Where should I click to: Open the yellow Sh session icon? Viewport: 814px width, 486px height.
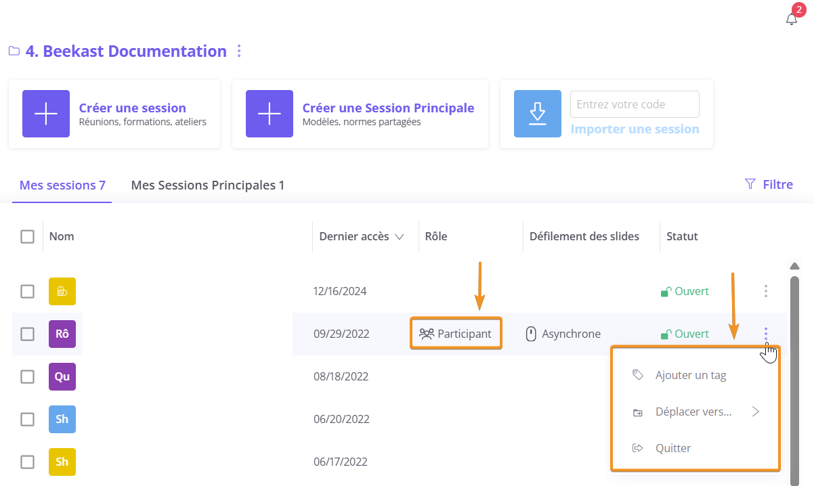coord(62,462)
